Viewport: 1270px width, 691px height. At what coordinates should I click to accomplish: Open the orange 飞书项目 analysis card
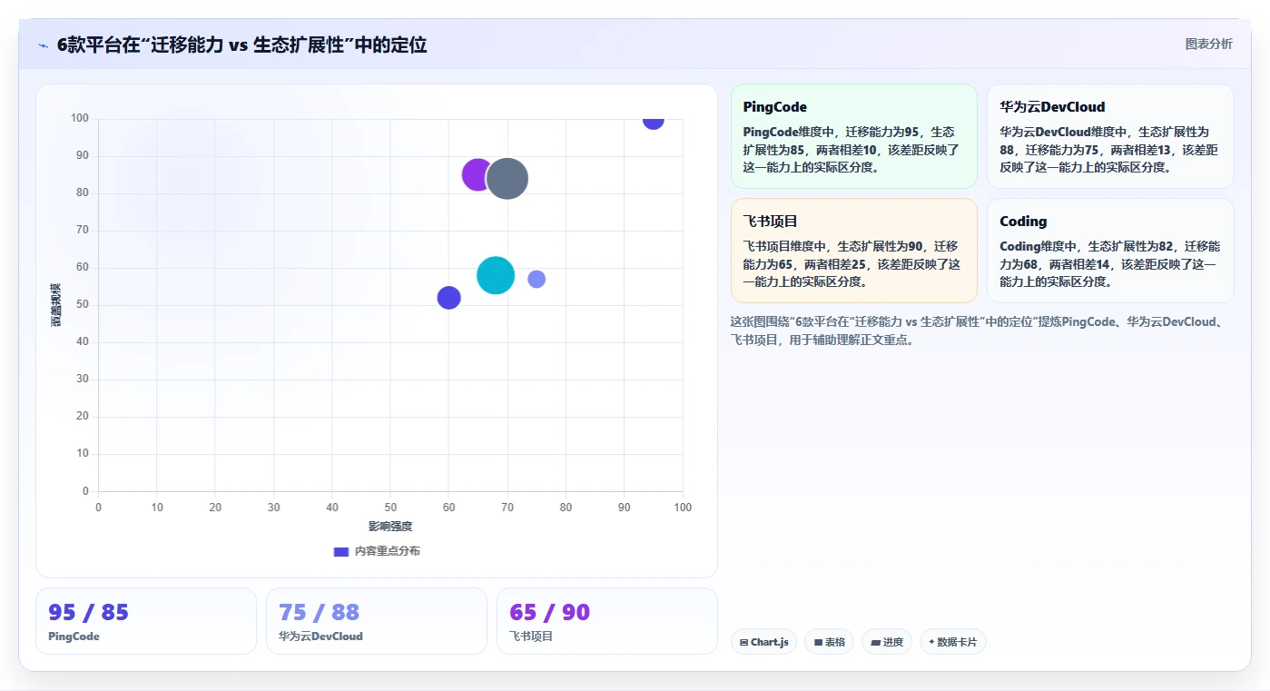[x=853, y=251]
